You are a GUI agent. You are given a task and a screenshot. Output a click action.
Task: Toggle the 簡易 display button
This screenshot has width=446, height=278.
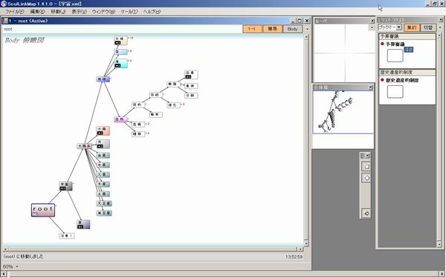pos(273,29)
